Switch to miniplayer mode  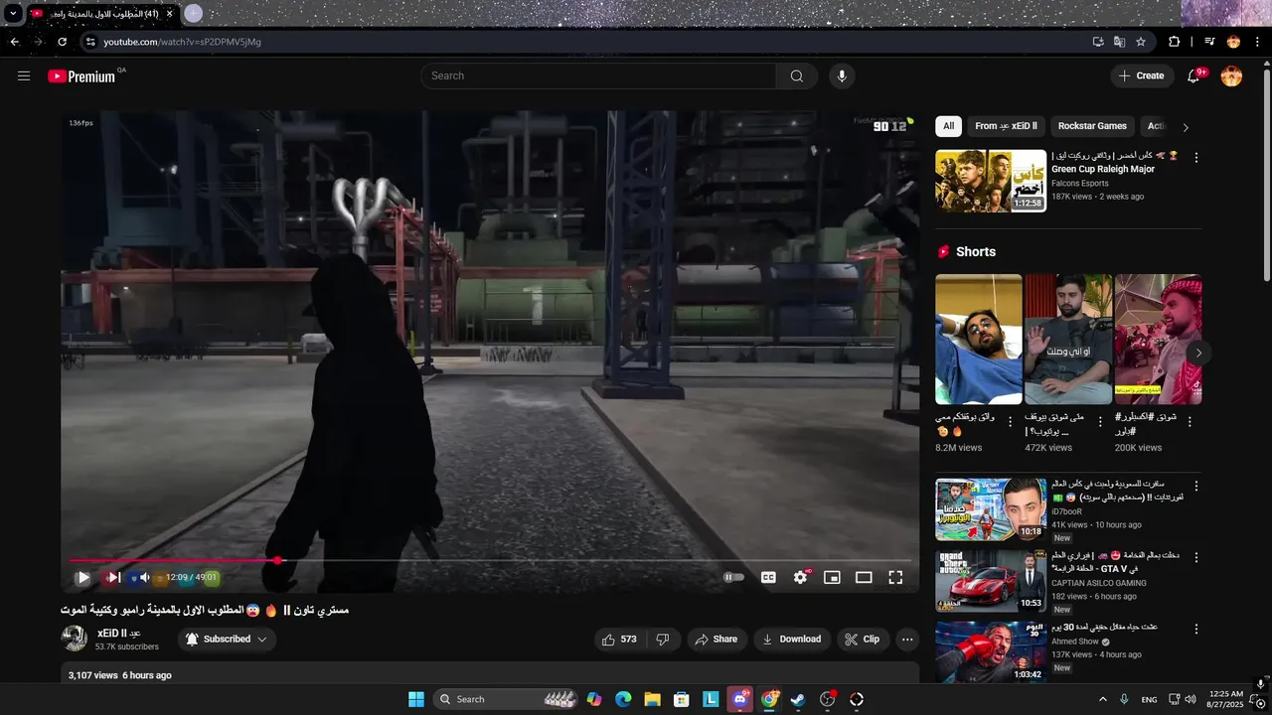click(832, 577)
